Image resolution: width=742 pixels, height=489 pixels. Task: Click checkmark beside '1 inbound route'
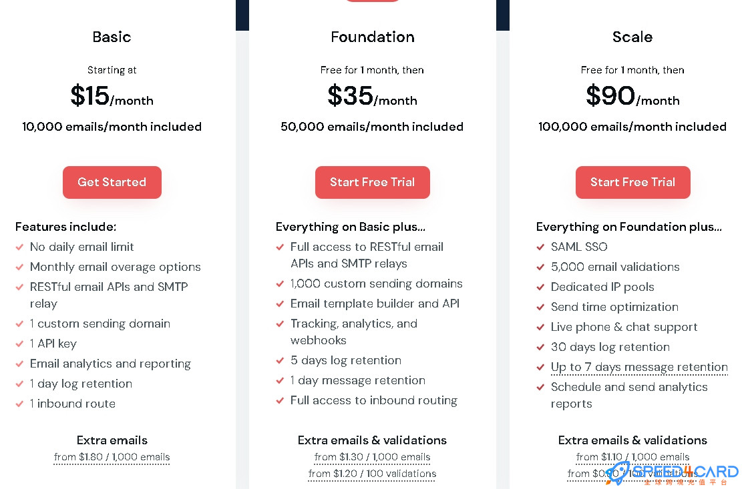(19, 404)
